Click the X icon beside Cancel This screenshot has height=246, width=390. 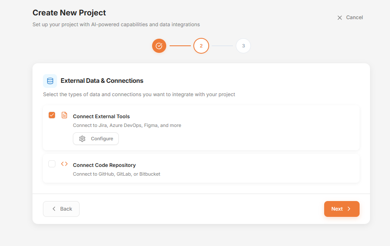pos(340,17)
